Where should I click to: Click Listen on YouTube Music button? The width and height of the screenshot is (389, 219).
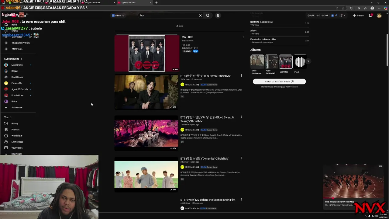[279, 82]
